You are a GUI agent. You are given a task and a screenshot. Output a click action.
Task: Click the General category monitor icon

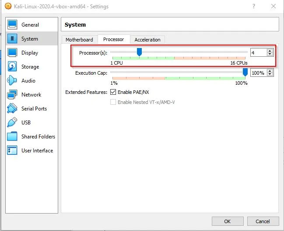(x=12, y=24)
